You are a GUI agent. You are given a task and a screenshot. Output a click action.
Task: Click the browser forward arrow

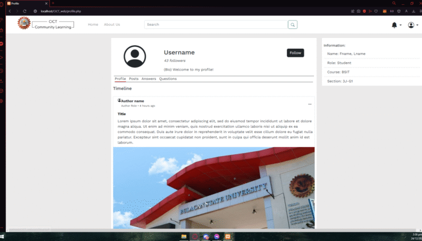[x=17, y=11]
